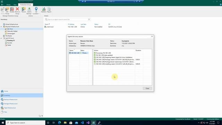
Task: Open Visual Studio from the taskbar
Action: [88, 123]
